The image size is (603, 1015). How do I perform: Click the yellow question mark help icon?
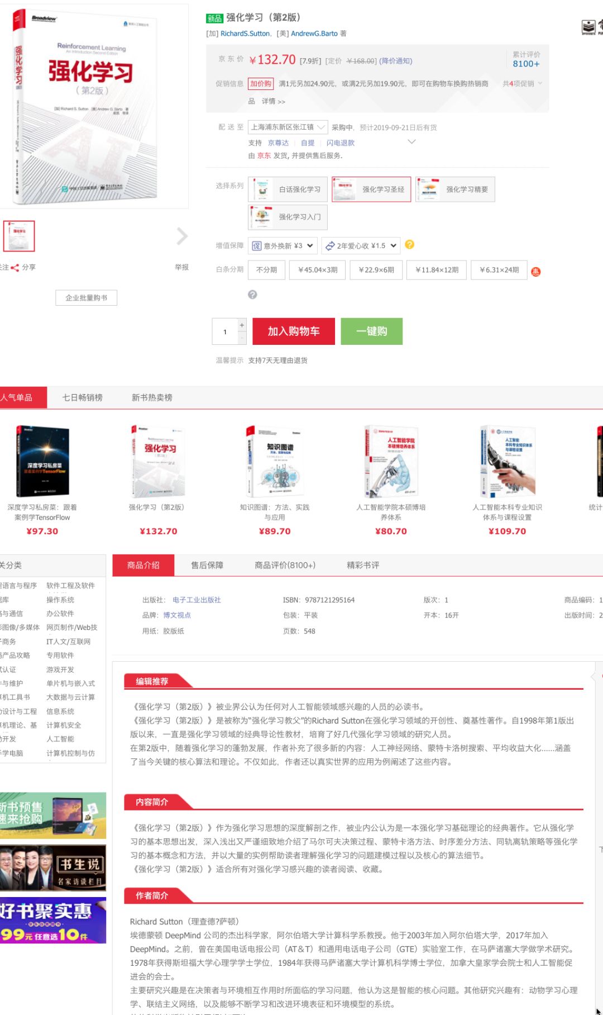[x=409, y=245]
